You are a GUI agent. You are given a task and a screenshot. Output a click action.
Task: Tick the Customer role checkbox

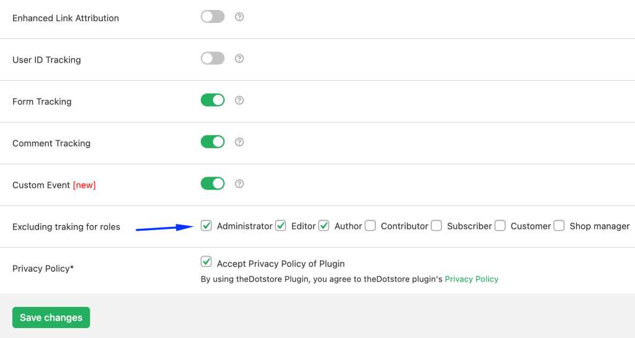(x=500, y=226)
